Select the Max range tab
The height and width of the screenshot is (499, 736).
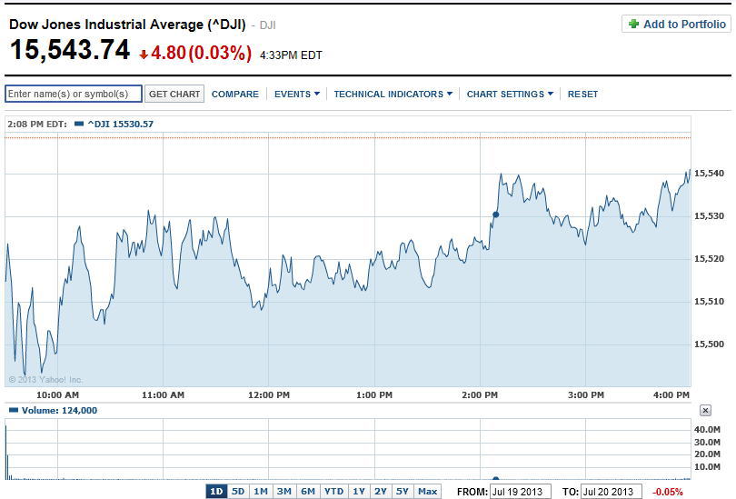coord(427,492)
